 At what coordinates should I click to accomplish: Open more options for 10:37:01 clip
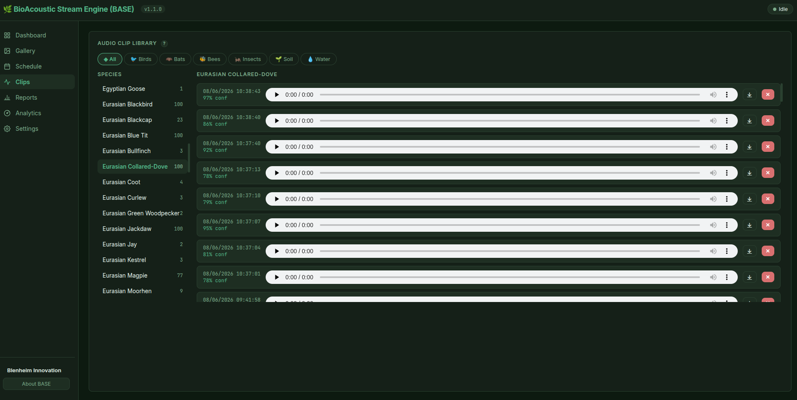[727, 277]
